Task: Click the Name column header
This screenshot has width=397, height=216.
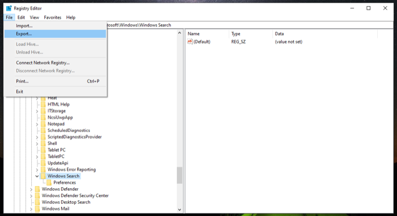Action: click(208, 34)
